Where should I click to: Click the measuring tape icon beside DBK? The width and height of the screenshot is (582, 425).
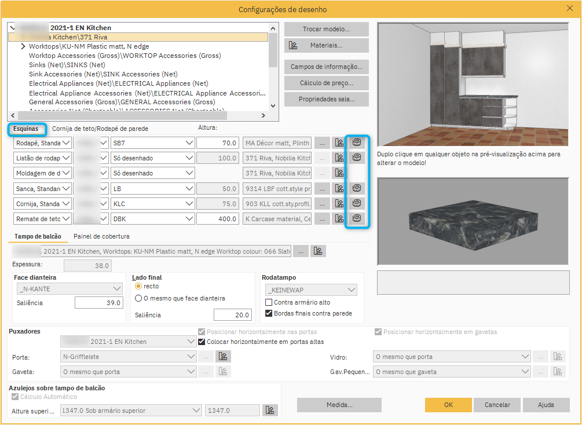point(356,218)
